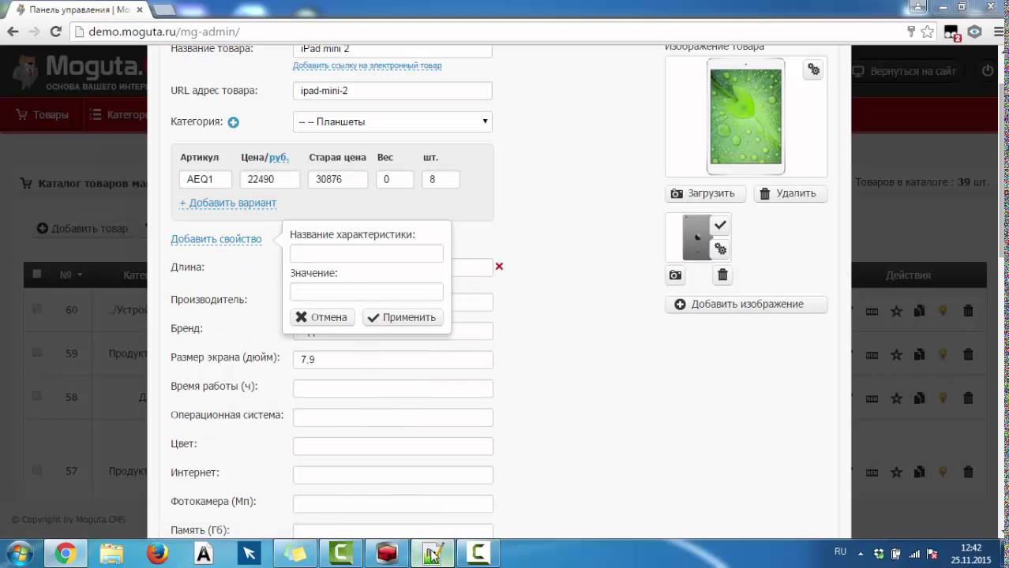The width and height of the screenshot is (1009, 568).
Task: Remove Длина property with red cross
Action: point(499,267)
